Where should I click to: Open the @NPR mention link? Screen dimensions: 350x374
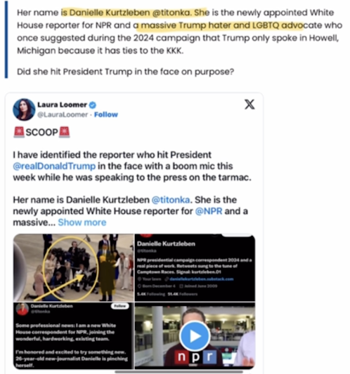point(209,211)
